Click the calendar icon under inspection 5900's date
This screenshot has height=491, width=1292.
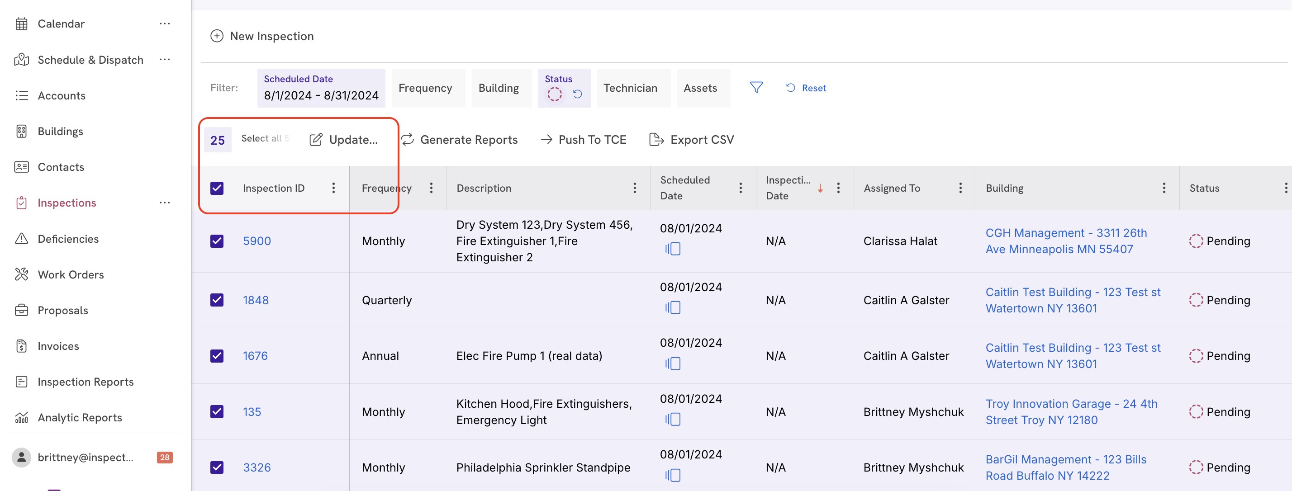[x=674, y=249]
